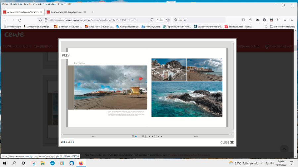
Task: Bookmark this page with the star icon
Action: point(168,20)
